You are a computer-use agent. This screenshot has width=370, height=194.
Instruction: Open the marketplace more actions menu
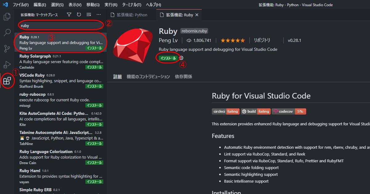99,15
